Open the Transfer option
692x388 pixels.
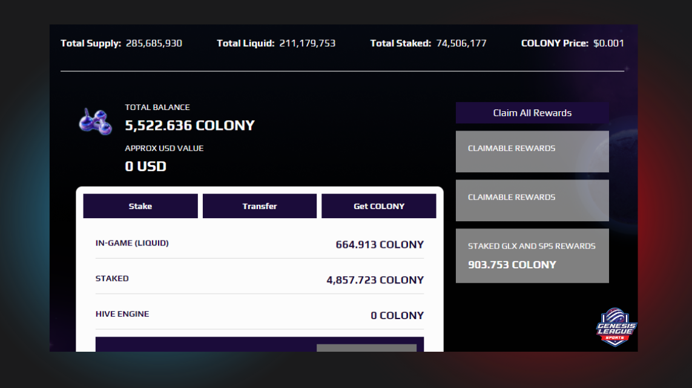260,206
